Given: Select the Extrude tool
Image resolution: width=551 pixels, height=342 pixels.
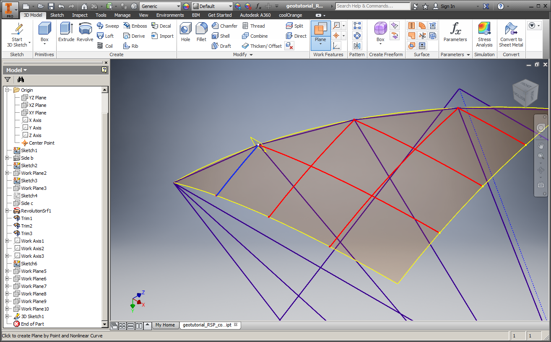Looking at the screenshot, I should point(66,32).
